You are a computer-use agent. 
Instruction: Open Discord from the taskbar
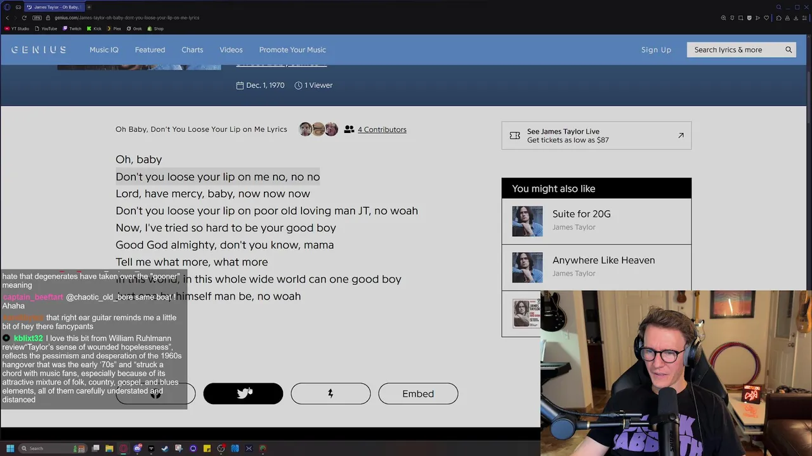(x=137, y=448)
